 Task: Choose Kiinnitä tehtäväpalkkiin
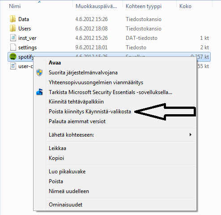click(76, 102)
